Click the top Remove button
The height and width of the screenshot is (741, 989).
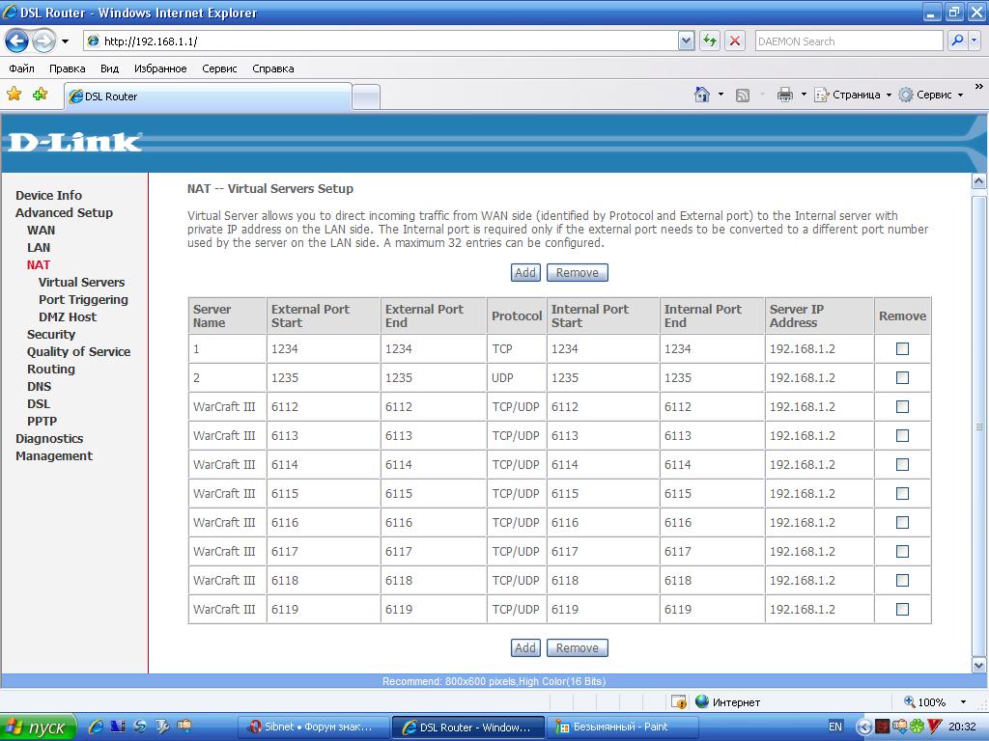[578, 272]
